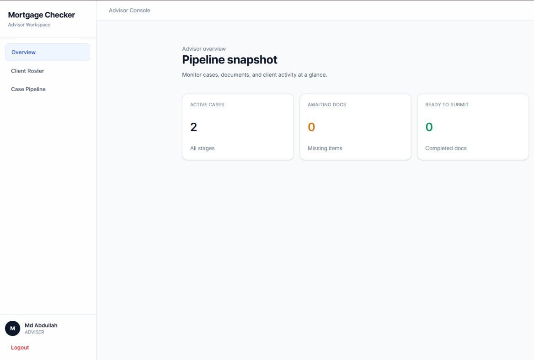Click the M user avatar icon
This screenshot has height=360, width=534.
(12, 329)
